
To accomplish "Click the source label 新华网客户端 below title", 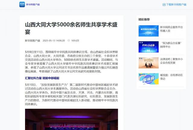I will click(x=32, y=40).
